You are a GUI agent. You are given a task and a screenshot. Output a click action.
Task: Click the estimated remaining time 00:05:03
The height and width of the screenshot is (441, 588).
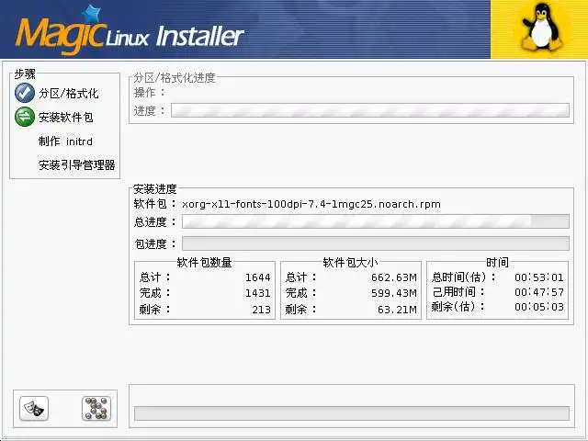tap(539, 307)
